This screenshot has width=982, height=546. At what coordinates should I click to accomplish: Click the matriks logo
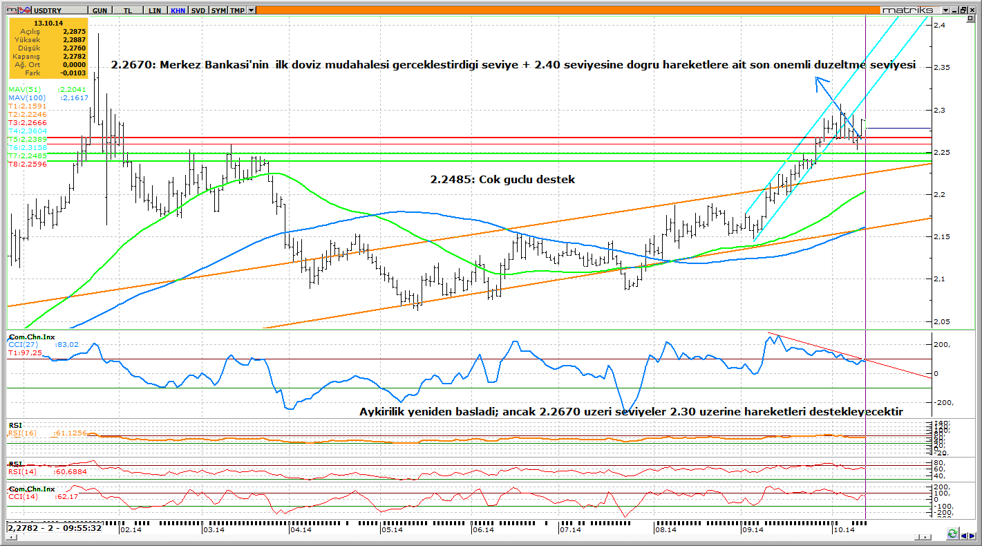click(907, 10)
